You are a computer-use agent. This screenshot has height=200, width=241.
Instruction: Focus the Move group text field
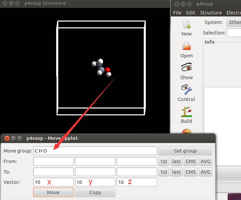point(95,151)
